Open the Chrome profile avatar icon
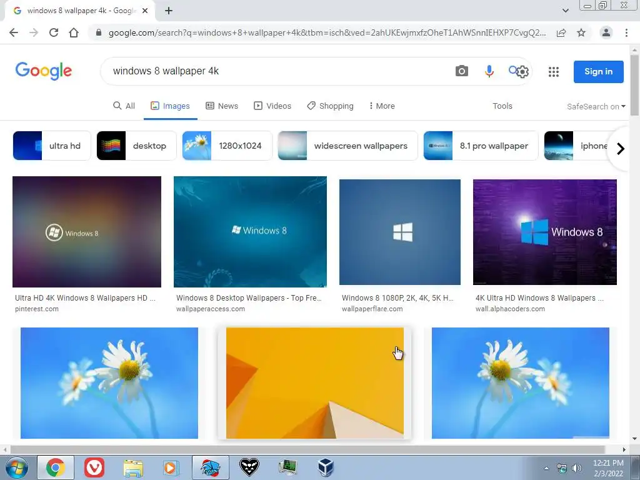 click(x=606, y=32)
